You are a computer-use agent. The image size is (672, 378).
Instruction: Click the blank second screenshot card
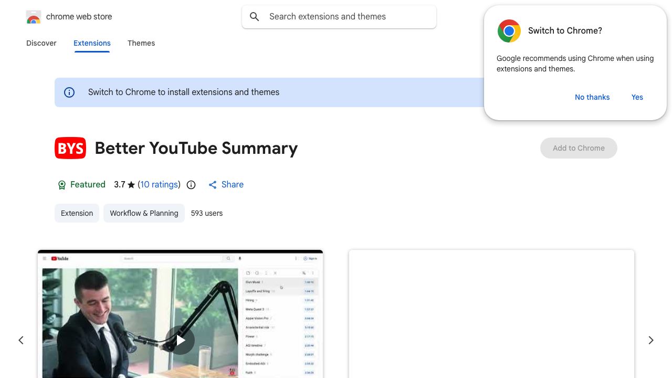pos(491,314)
